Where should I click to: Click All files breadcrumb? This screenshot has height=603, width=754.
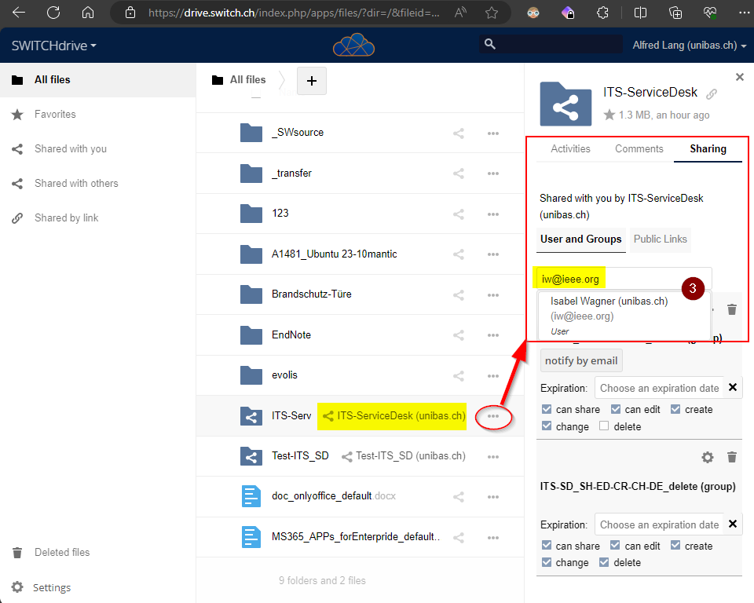tap(239, 80)
